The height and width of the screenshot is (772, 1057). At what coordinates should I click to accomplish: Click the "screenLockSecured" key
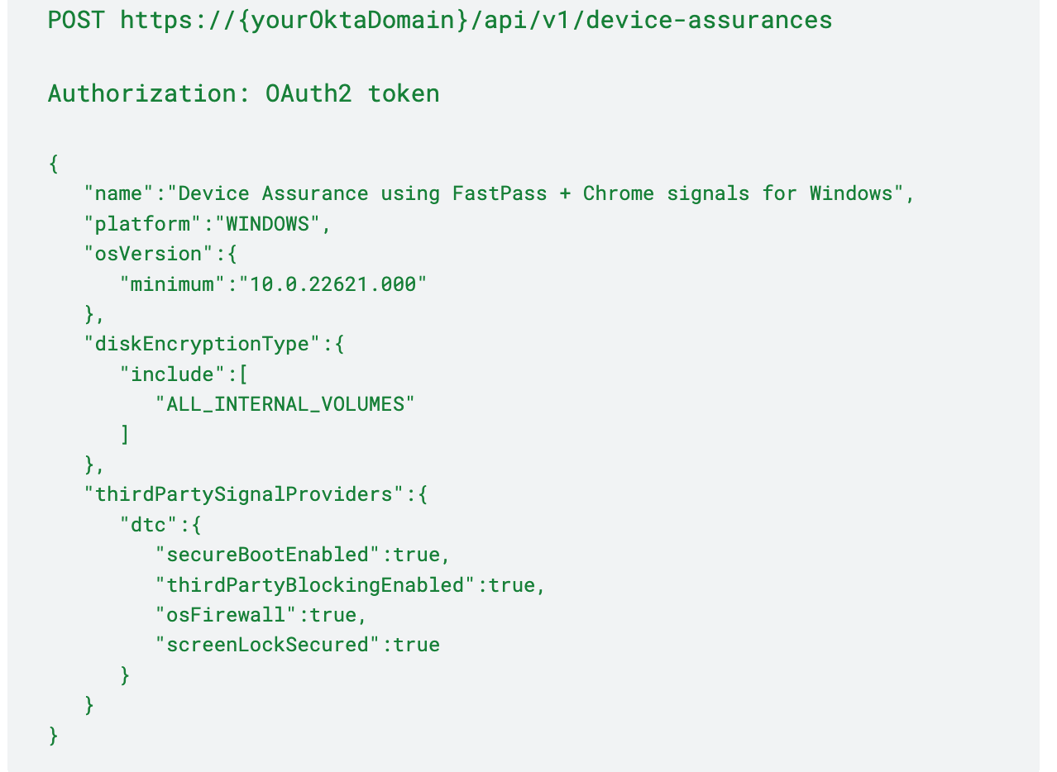[267, 645]
